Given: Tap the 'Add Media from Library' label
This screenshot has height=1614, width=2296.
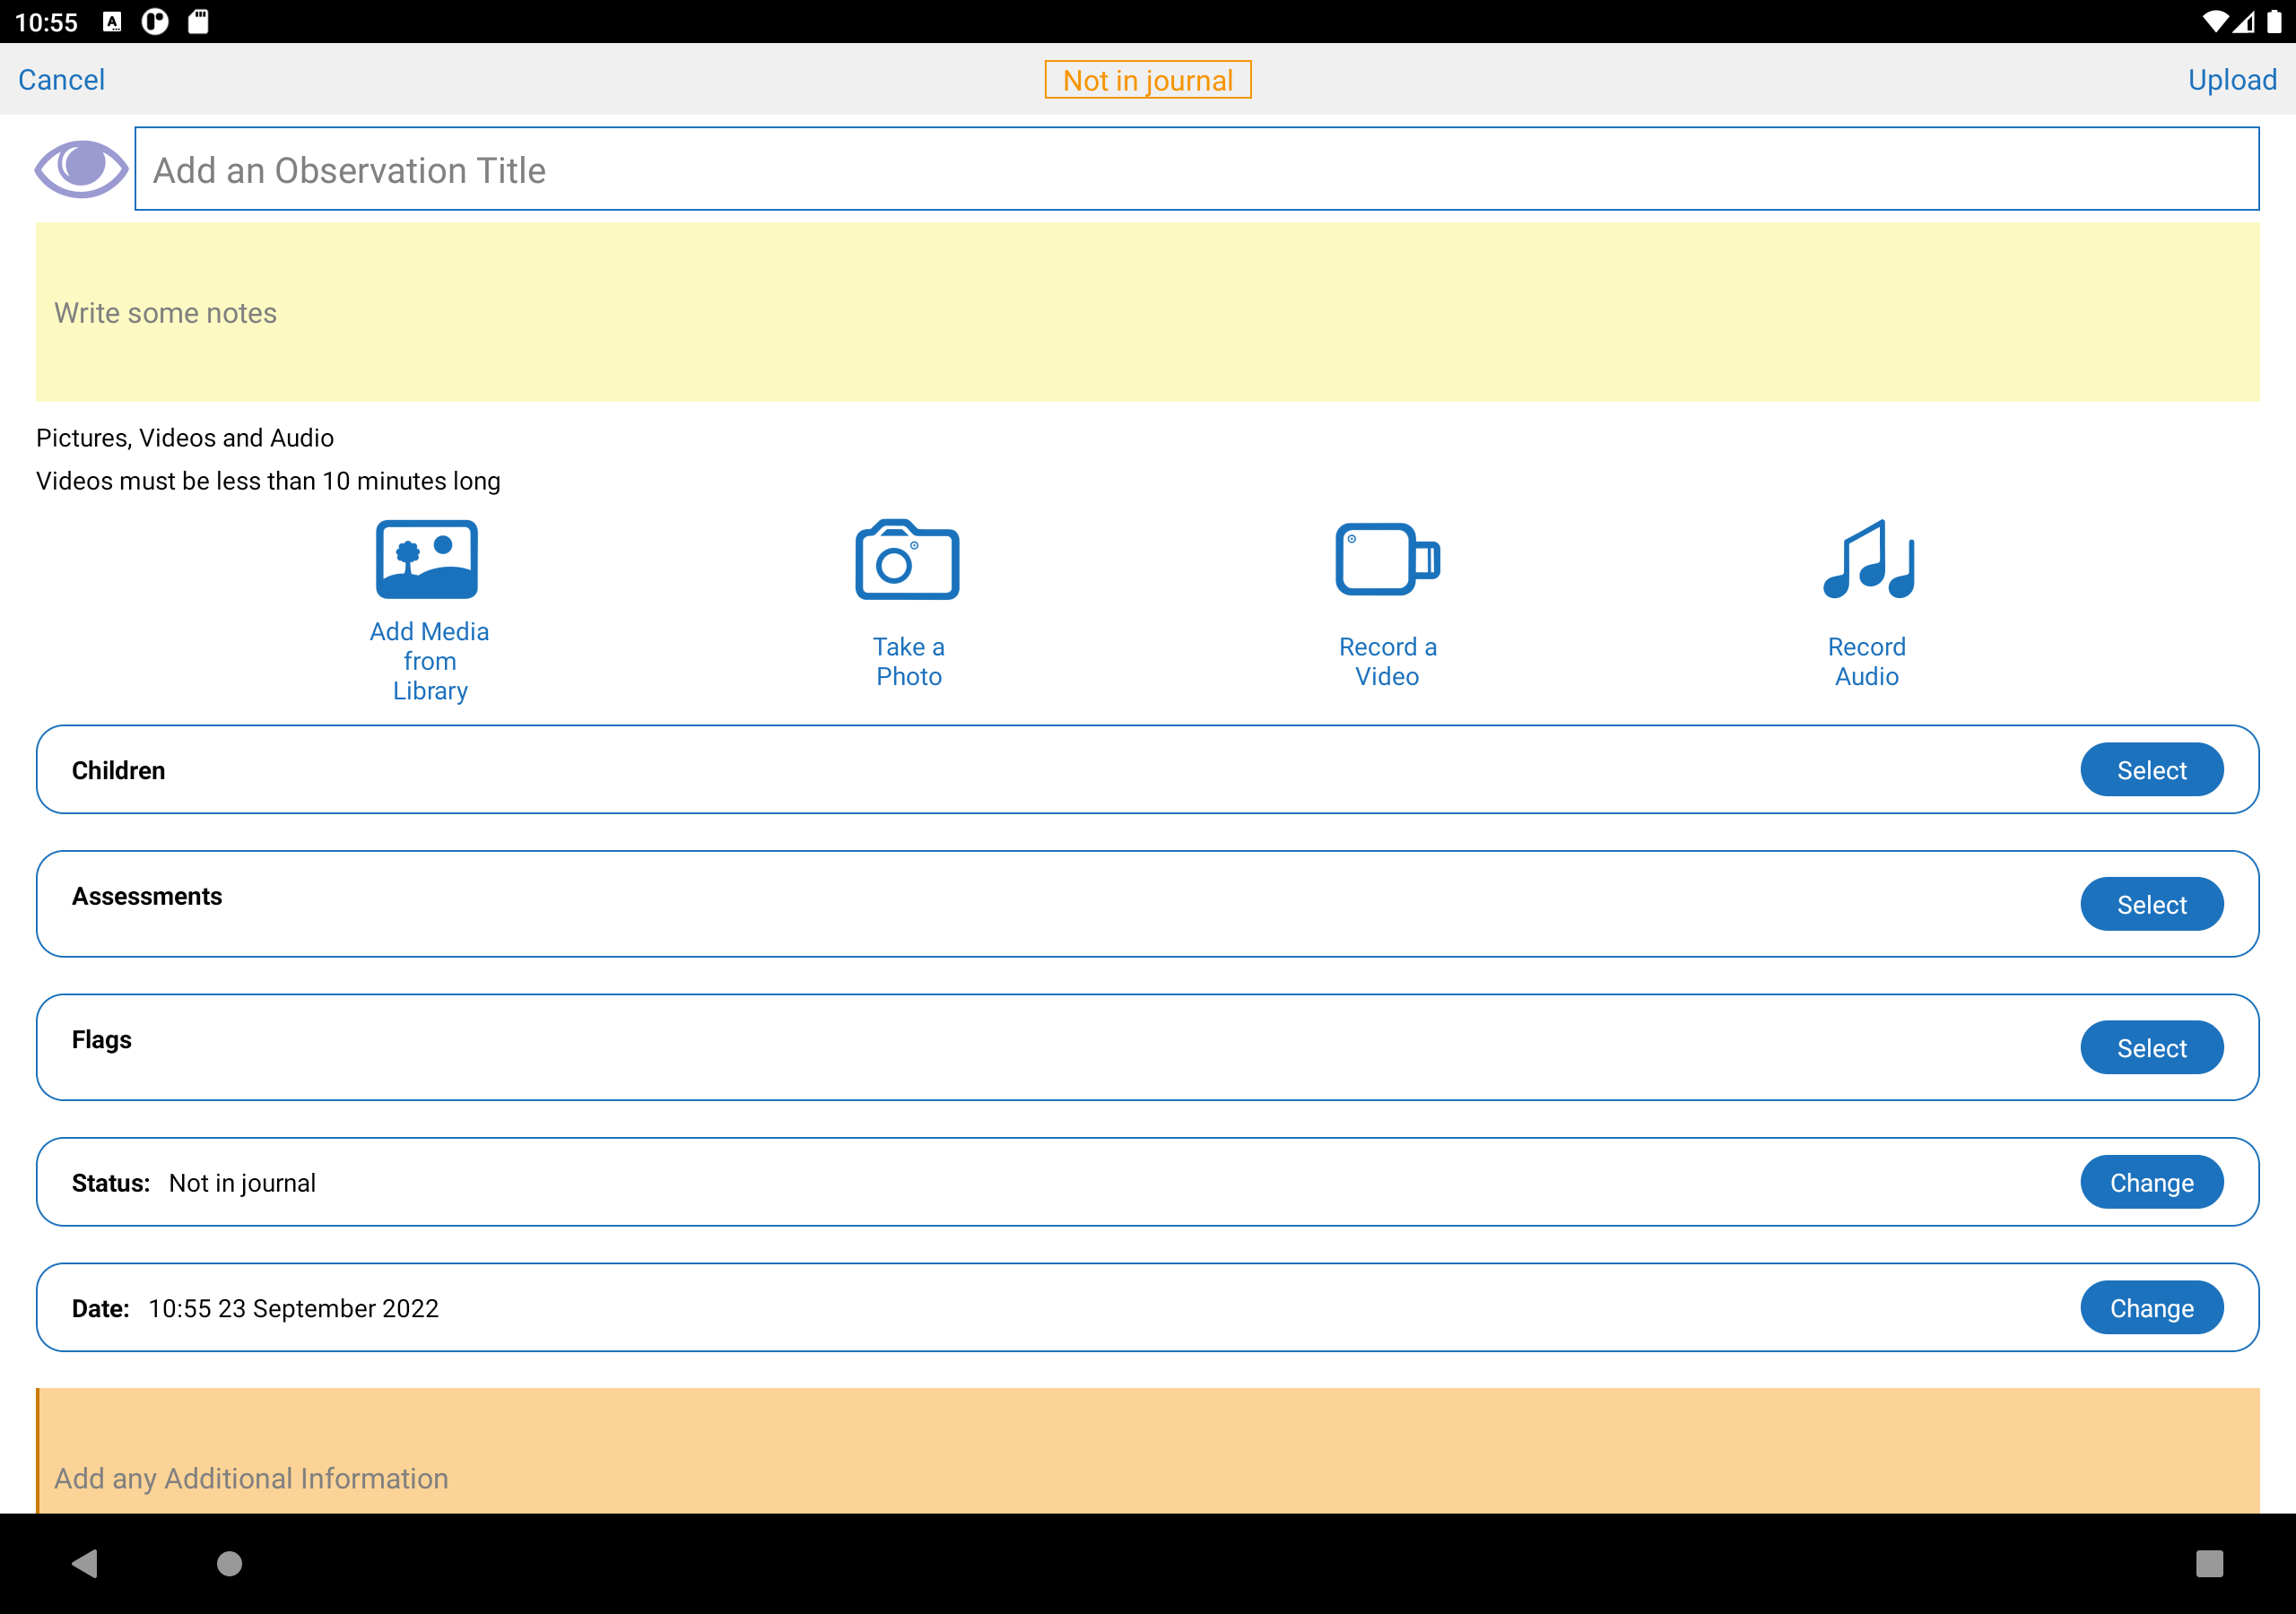Looking at the screenshot, I should pos(430,661).
